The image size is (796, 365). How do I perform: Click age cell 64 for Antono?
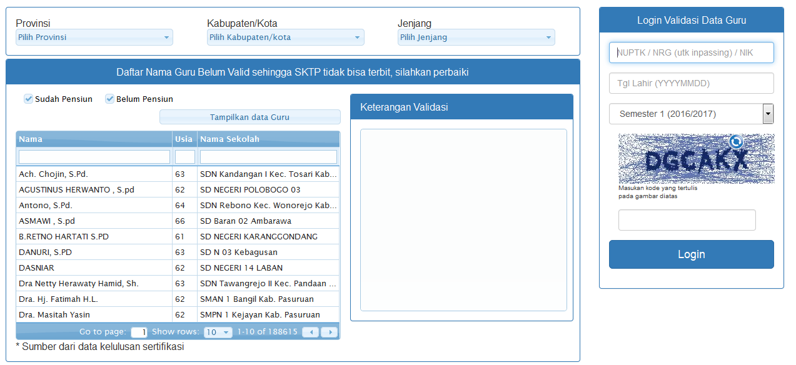pos(184,205)
